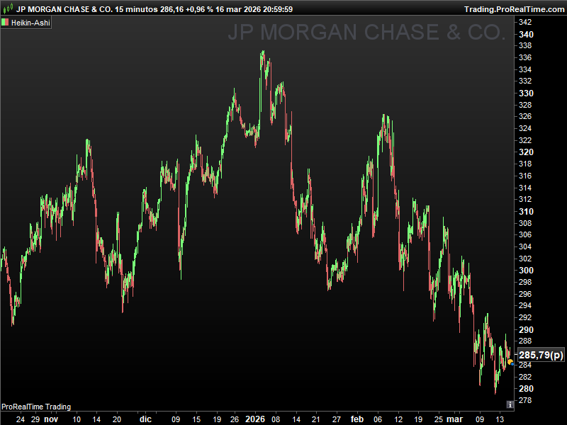This screenshot has height=425, width=567.
Task: Click the 300 price axis label
Action: tap(526, 271)
